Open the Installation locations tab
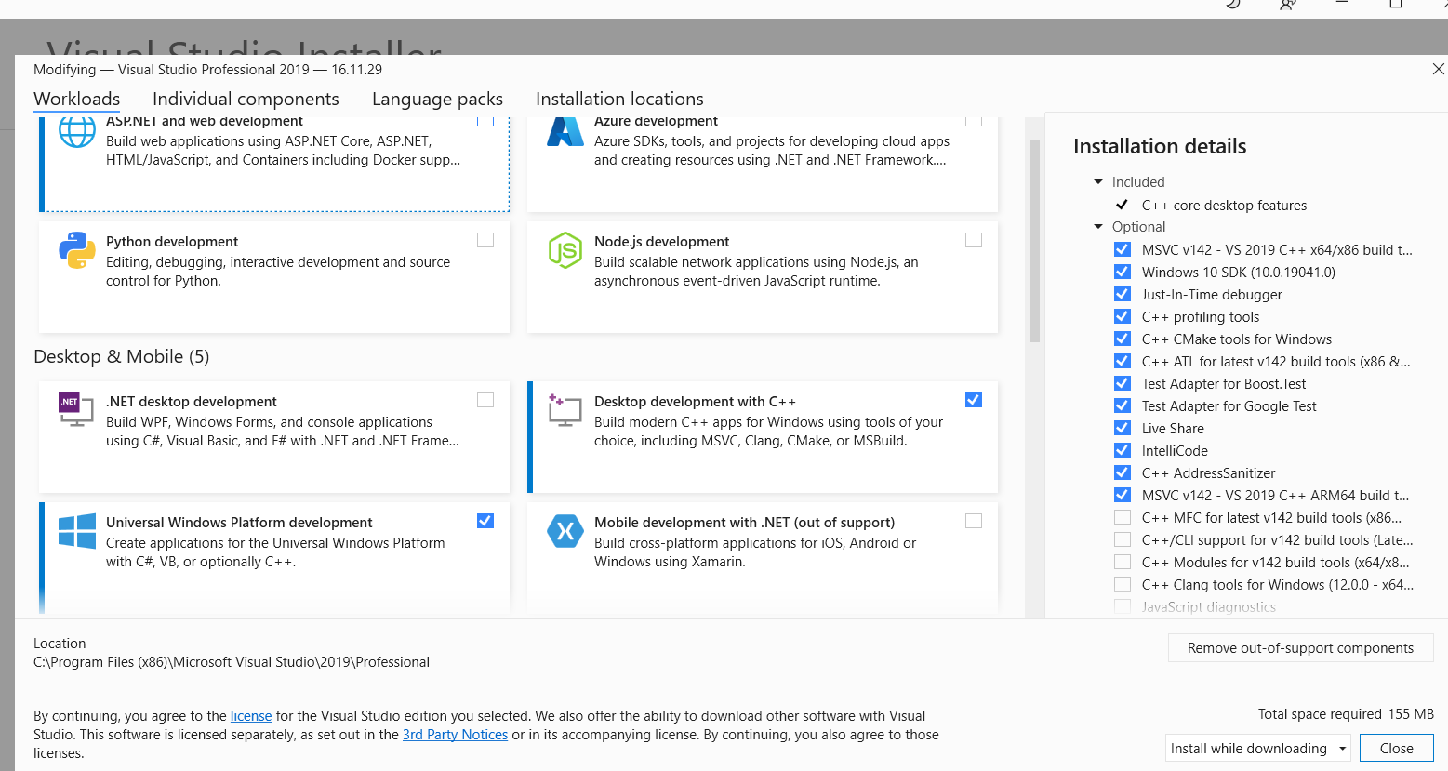This screenshot has width=1448, height=771. click(x=619, y=99)
